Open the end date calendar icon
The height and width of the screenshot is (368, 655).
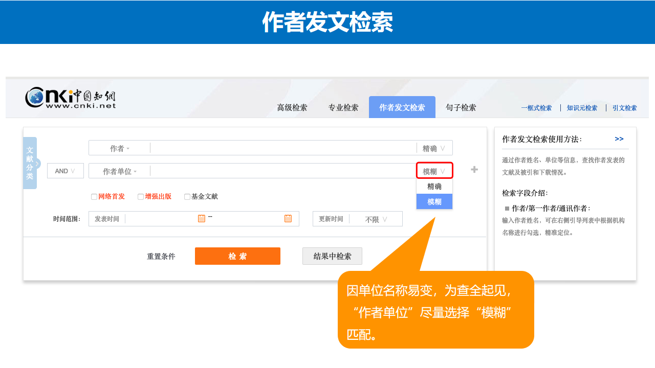tap(288, 219)
